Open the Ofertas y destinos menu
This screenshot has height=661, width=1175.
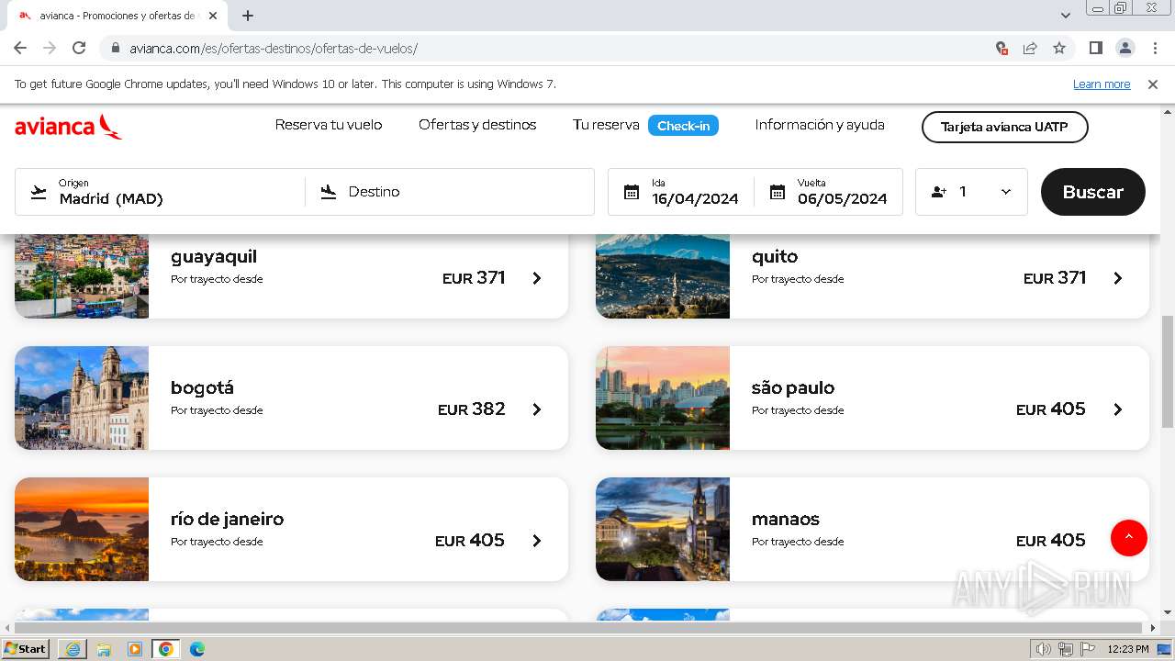coord(477,125)
